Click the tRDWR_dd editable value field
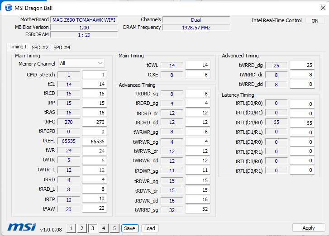The width and height of the screenshot is (329, 236). pyautogui.click(x=198, y=199)
